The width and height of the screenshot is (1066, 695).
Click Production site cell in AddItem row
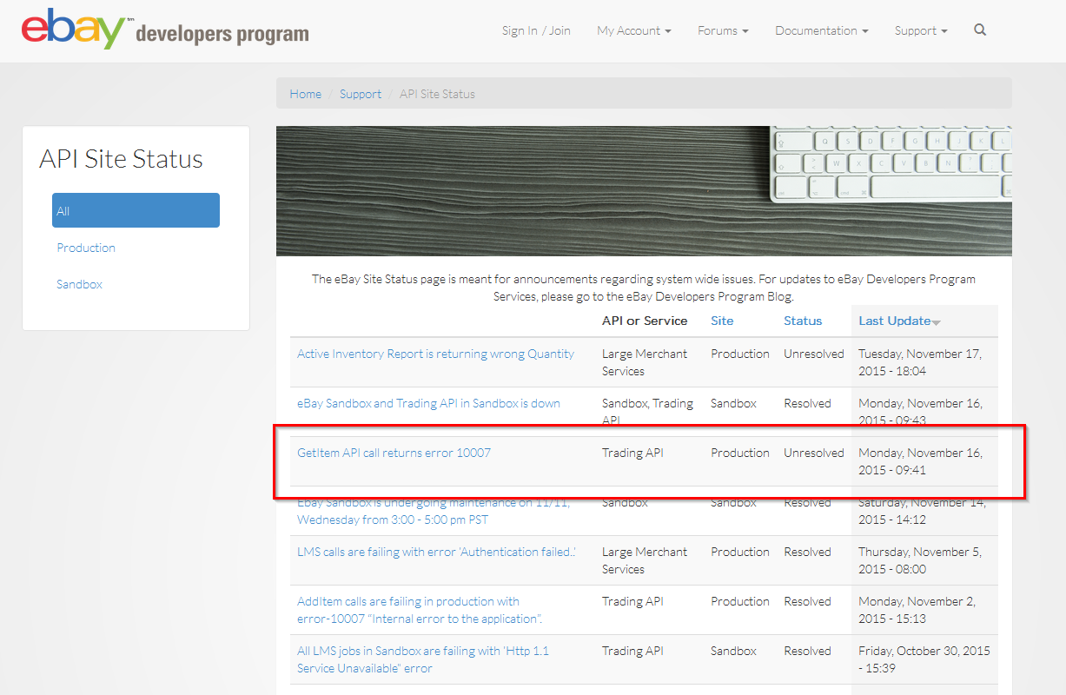[740, 601]
